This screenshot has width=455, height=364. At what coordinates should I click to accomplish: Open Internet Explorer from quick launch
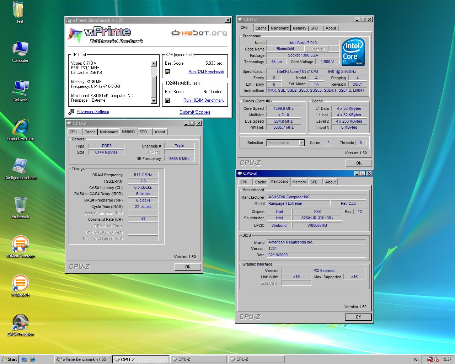click(33, 359)
